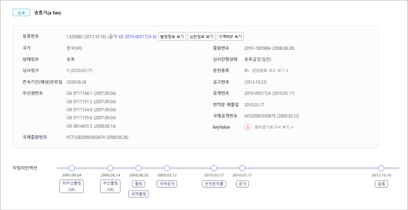Click the 국제공개 timeline tag
The image size is (408, 210).
(x=167, y=184)
